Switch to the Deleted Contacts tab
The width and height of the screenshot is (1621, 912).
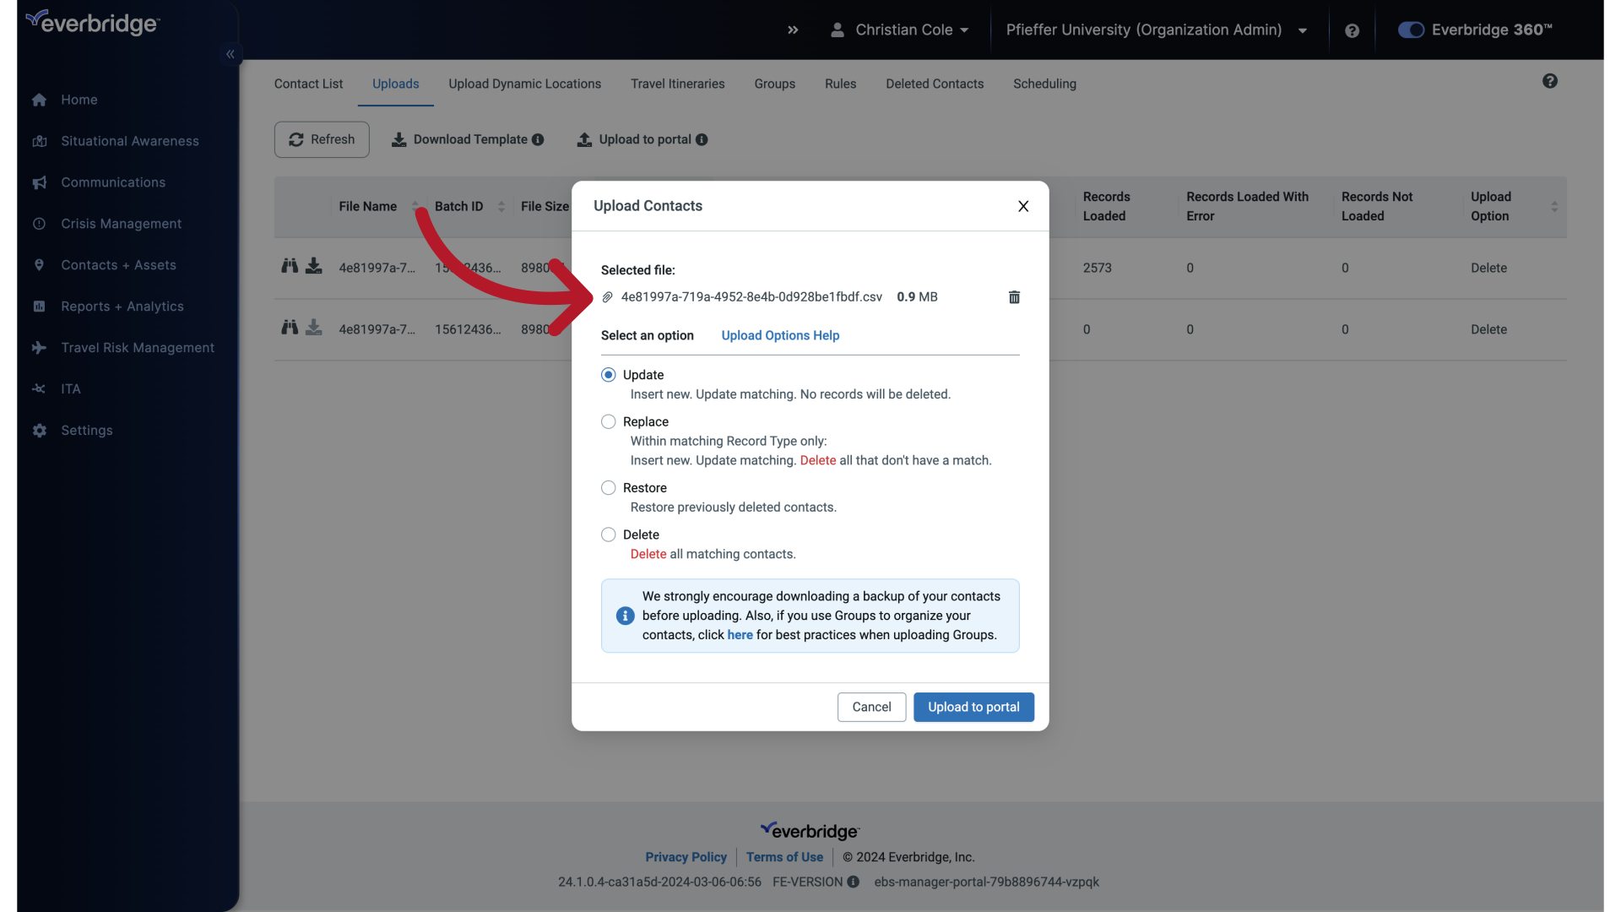934,84
